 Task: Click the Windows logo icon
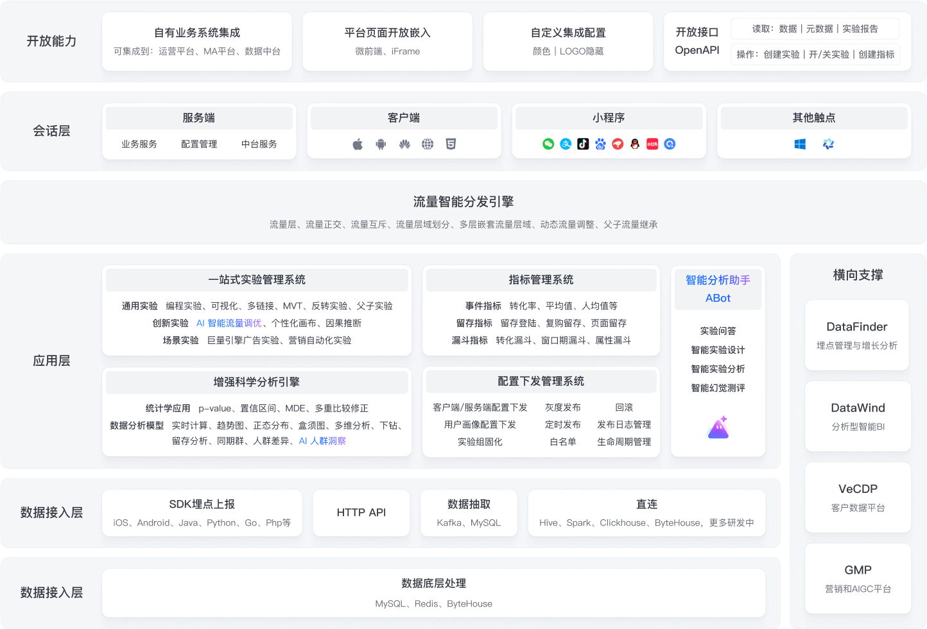pos(800,144)
